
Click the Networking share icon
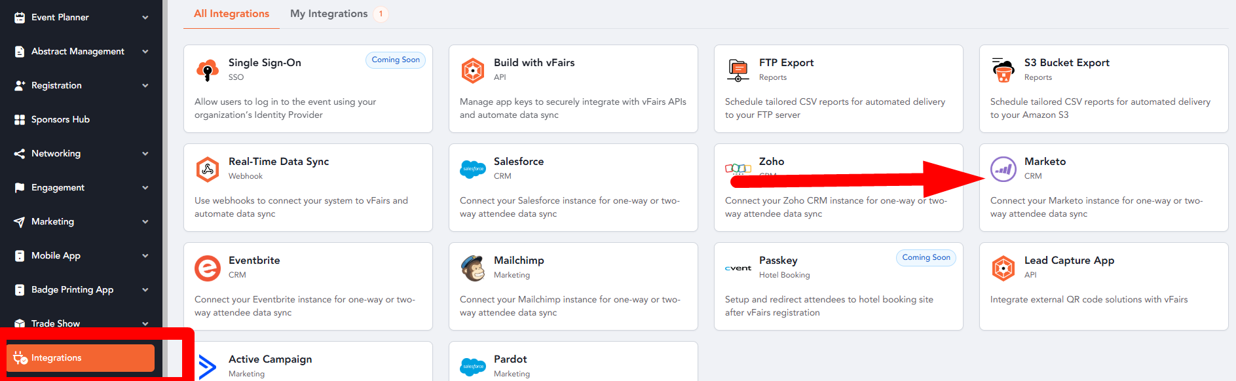(20, 154)
